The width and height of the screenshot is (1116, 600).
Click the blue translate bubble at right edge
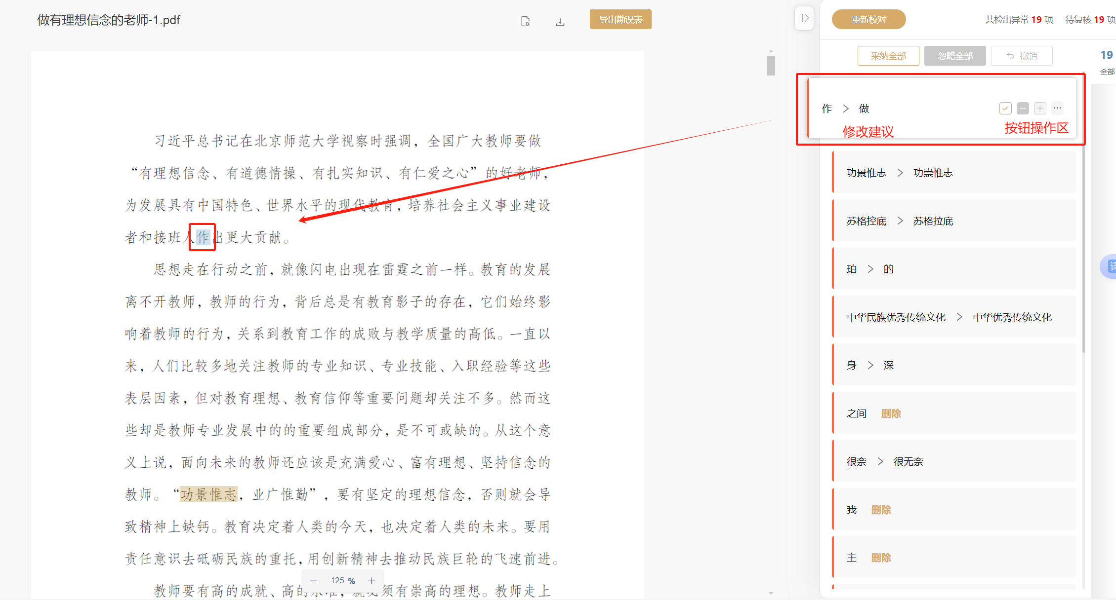tap(1109, 267)
